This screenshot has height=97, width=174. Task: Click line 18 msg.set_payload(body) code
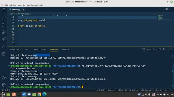coord(32,20)
